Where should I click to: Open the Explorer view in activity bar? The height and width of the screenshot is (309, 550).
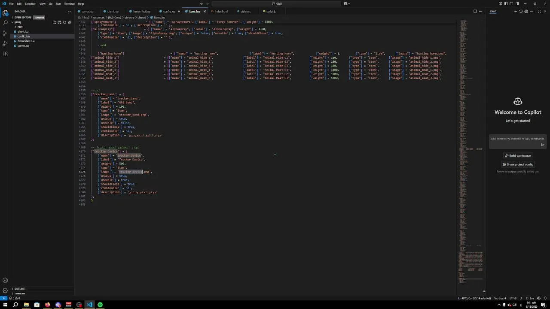pyautogui.click(x=5, y=12)
